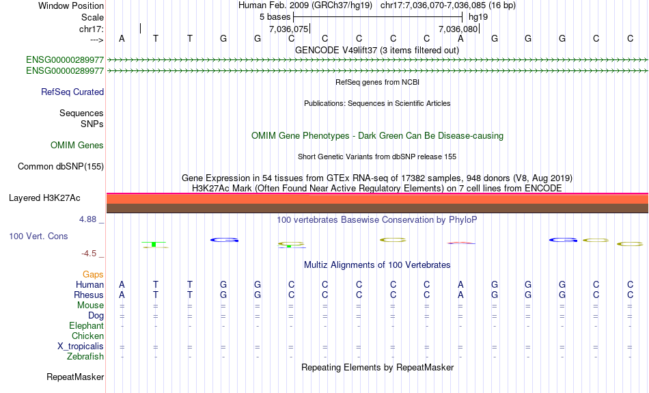Click the Zebrafish species label
Screen dimensions: 649x393
pyautogui.click(x=85, y=357)
